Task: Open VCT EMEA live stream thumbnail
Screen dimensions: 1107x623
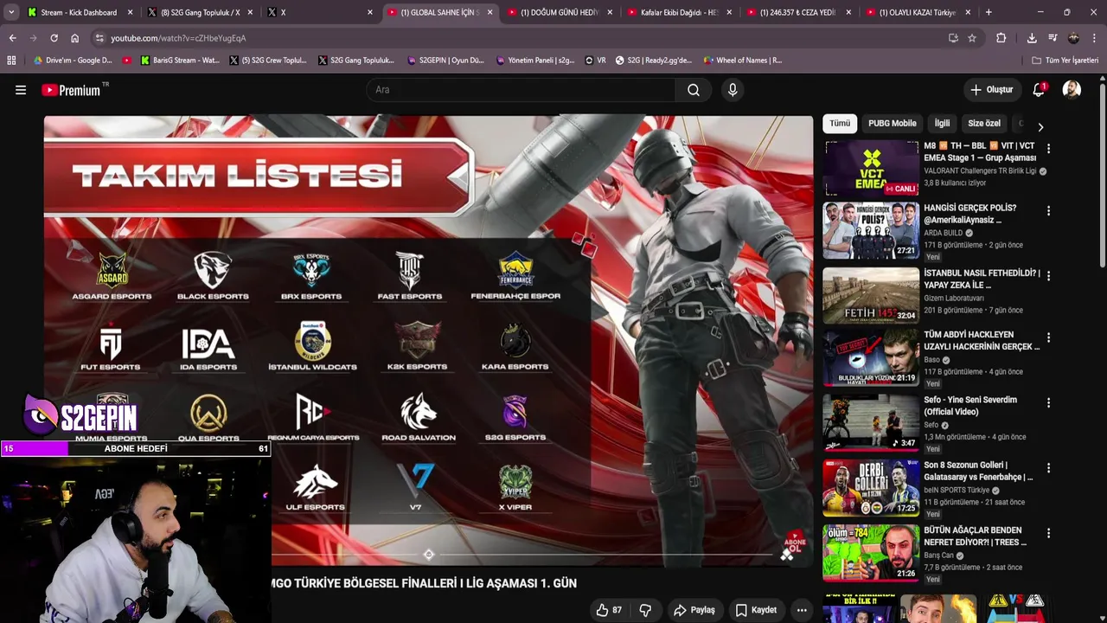Action: 871,169
